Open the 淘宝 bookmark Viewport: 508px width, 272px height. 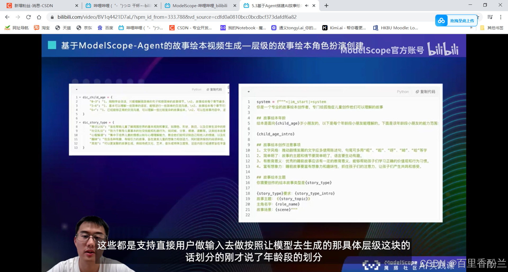(x=42, y=28)
